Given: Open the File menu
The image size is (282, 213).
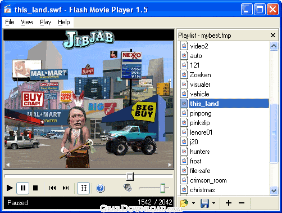Looking at the screenshot, I should pyautogui.click(x=10, y=22).
